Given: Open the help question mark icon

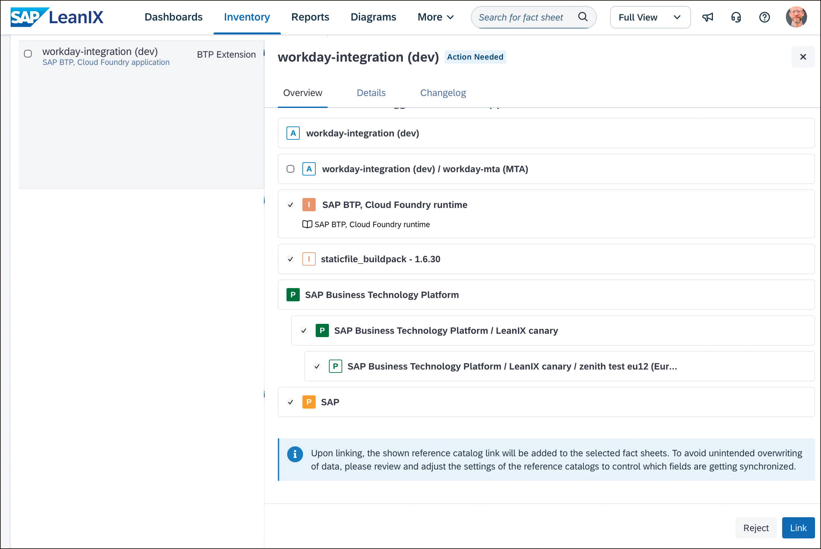Looking at the screenshot, I should (x=764, y=17).
